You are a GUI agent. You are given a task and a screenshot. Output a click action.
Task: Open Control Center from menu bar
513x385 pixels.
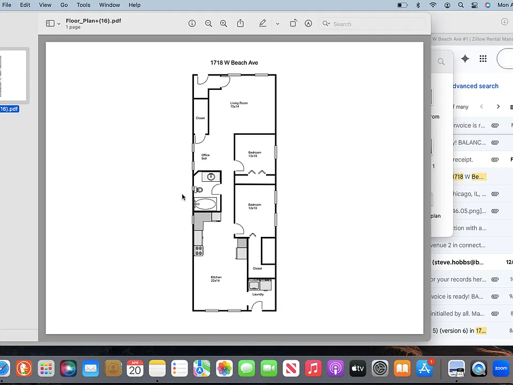pos(475,5)
